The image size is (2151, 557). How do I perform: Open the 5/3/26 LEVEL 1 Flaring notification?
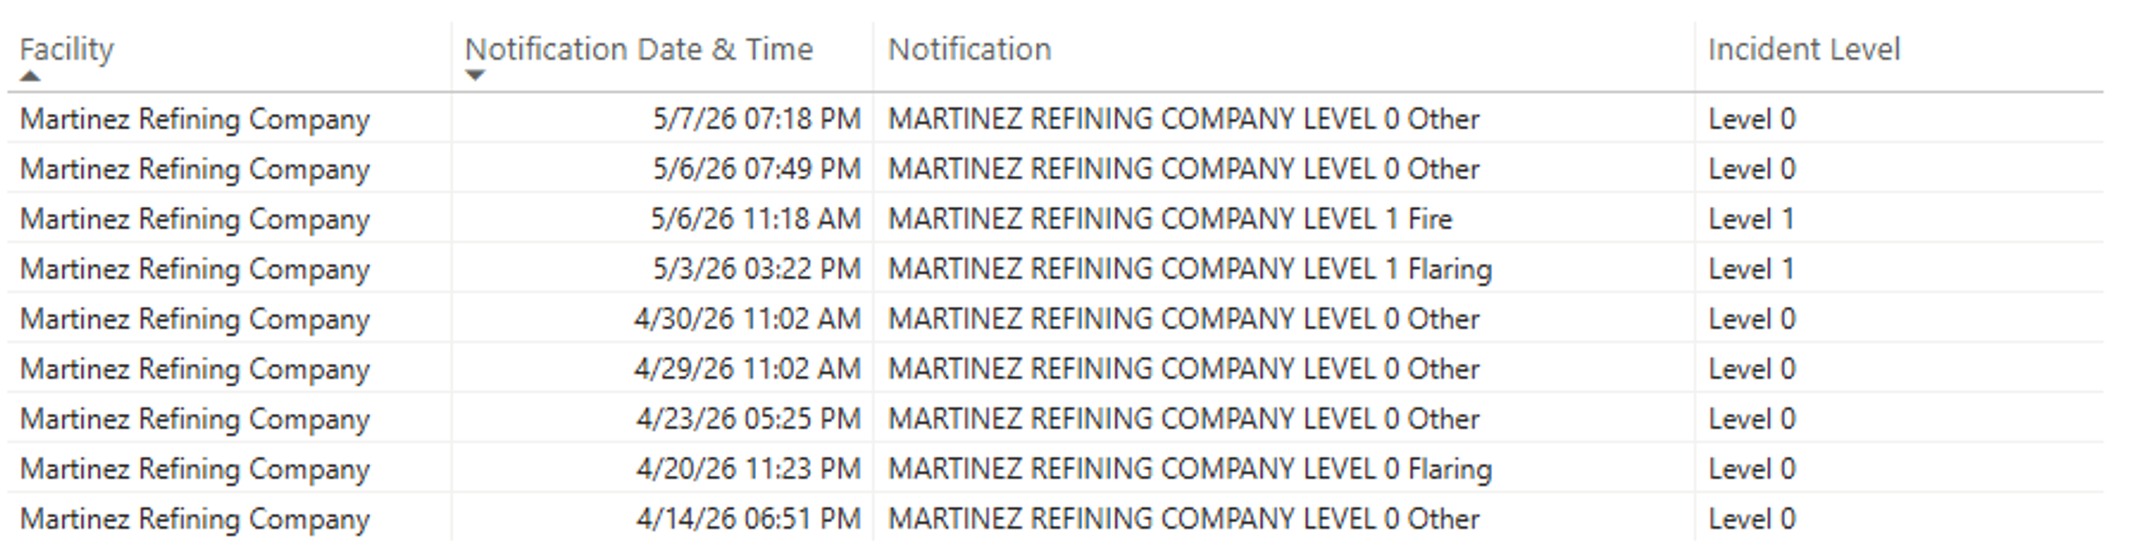(1190, 269)
